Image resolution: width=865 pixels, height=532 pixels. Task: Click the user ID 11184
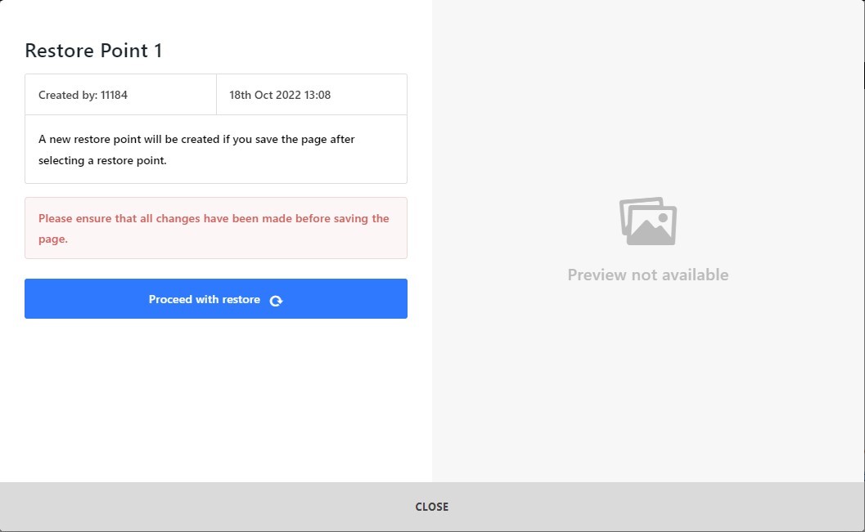click(x=114, y=95)
